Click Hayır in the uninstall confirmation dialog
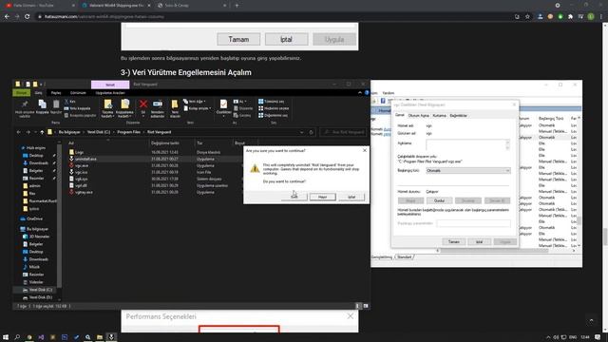The width and height of the screenshot is (608, 342). point(323,197)
